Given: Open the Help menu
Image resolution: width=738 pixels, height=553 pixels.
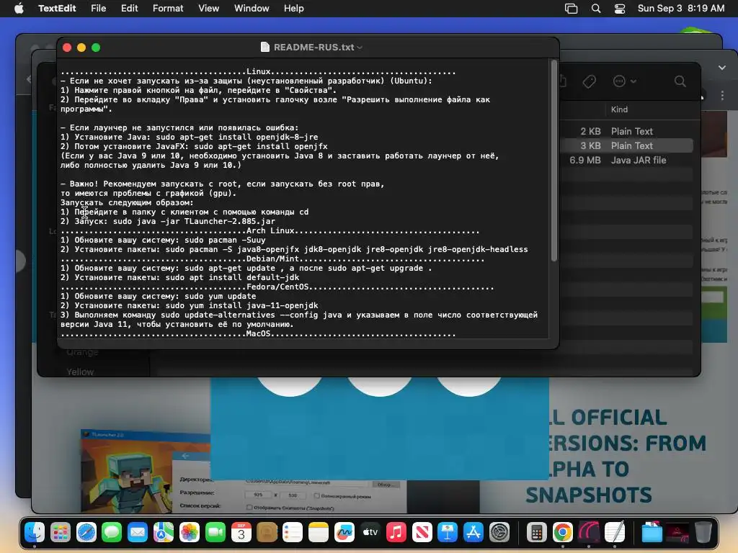Looking at the screenshot, I should pyautogui.click(x=294, y=9).
